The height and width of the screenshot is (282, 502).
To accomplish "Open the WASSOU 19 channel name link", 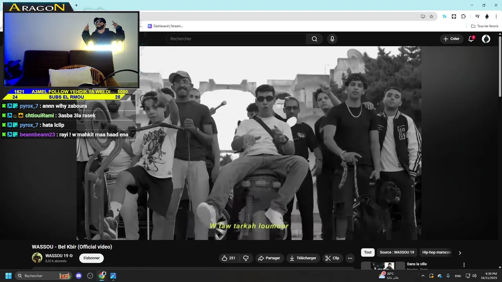I will pyautogui.click(x=56, y=256).
